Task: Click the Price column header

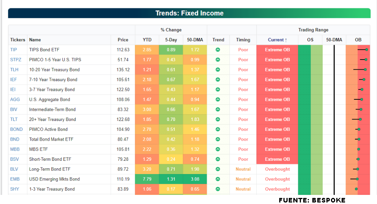Action: (123, 40)
